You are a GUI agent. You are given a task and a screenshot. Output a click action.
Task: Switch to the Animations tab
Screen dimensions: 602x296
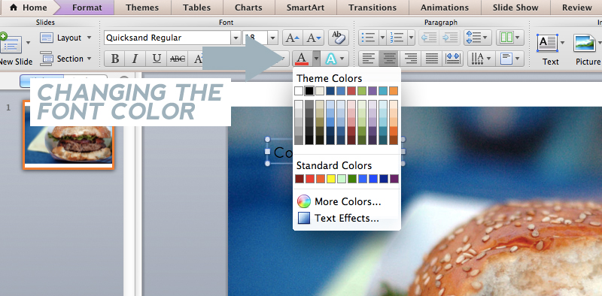click(445, 8)
